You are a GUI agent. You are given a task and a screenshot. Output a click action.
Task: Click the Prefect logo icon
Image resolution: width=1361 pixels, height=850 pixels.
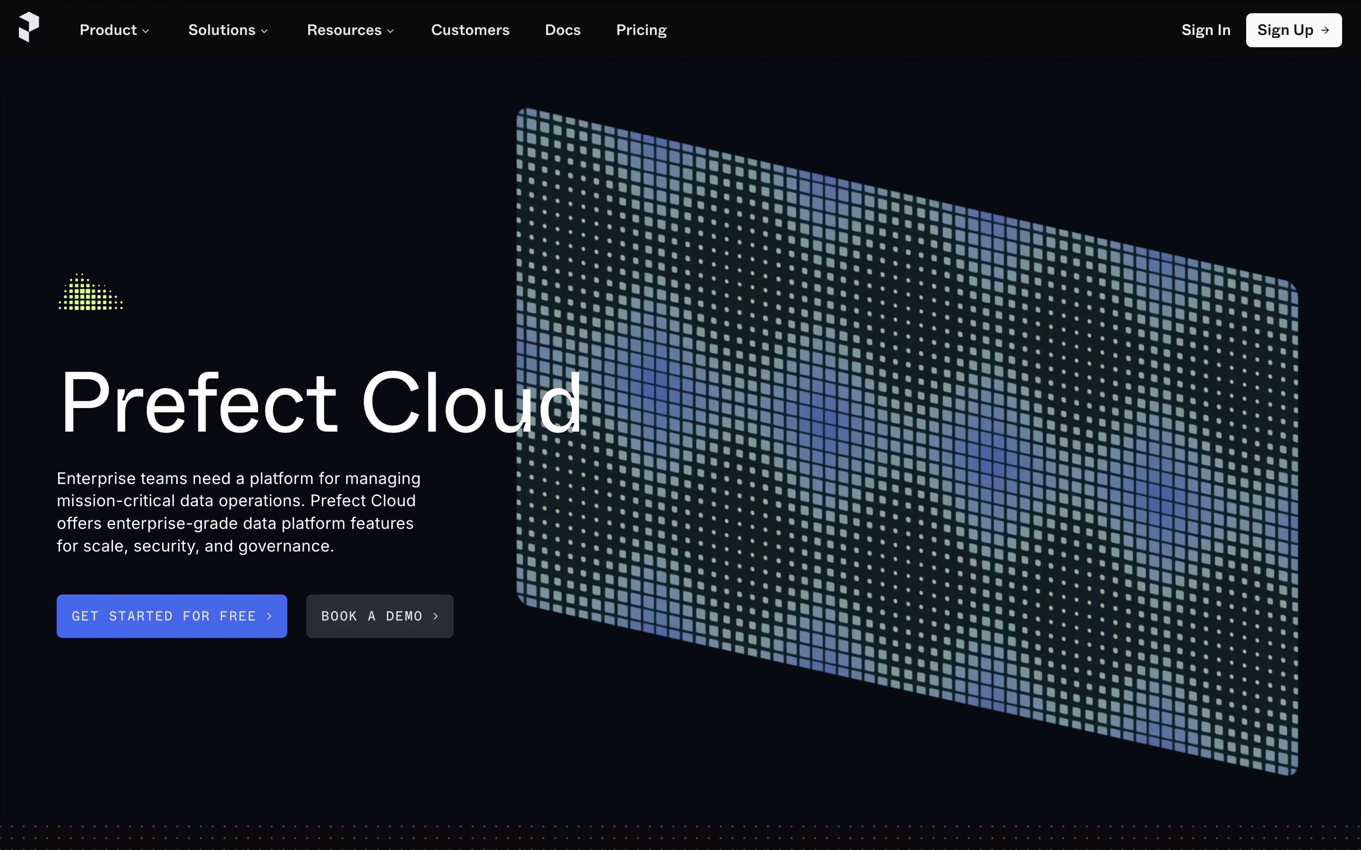pyautogui.click(x=29, y=27)
